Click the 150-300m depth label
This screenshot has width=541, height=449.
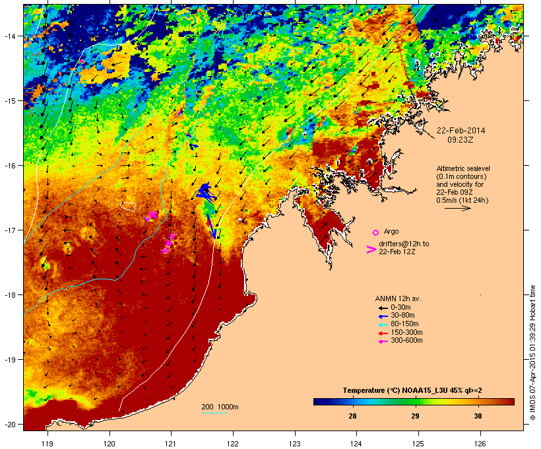coord(406,332)
